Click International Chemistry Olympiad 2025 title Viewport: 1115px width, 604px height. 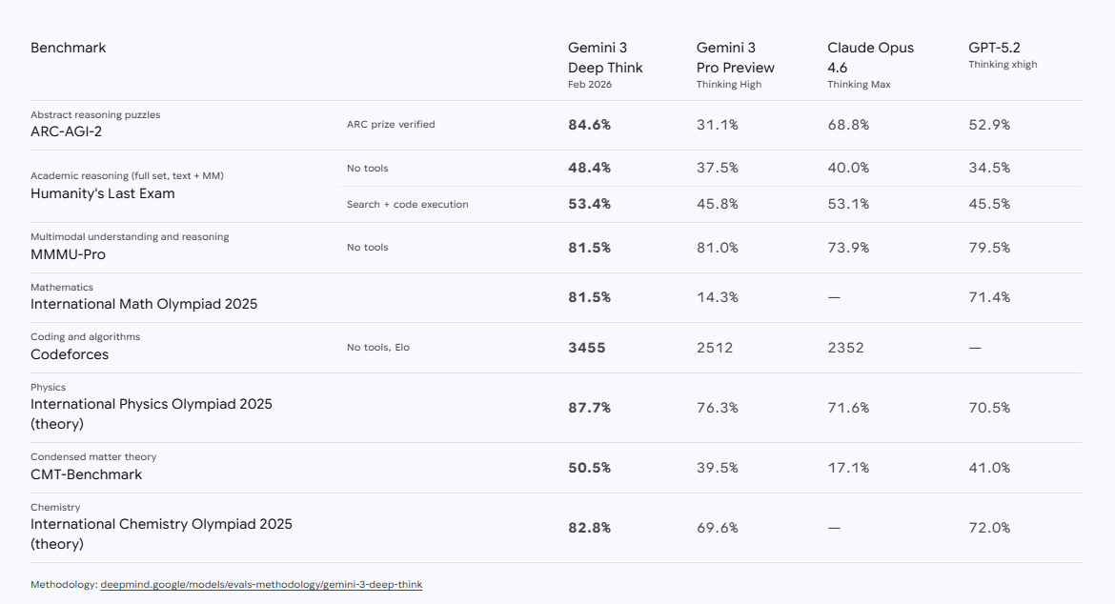[x=161, y=524]
